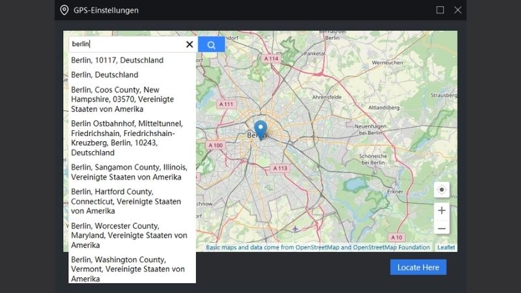Click Ahrensfelde label on the map
Image resolution: width=521 pixels, height=293 pixels.
327,97
